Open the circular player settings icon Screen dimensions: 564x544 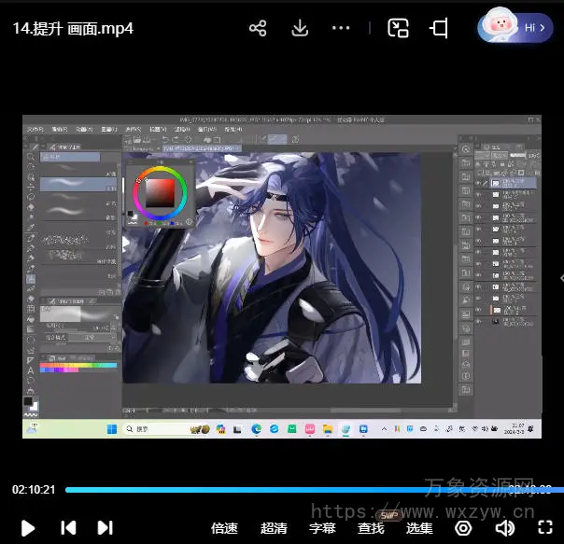point(463,528)
